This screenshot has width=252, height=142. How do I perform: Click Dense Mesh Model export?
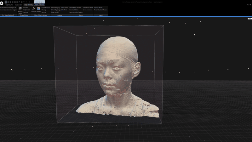tap(75, 8)
